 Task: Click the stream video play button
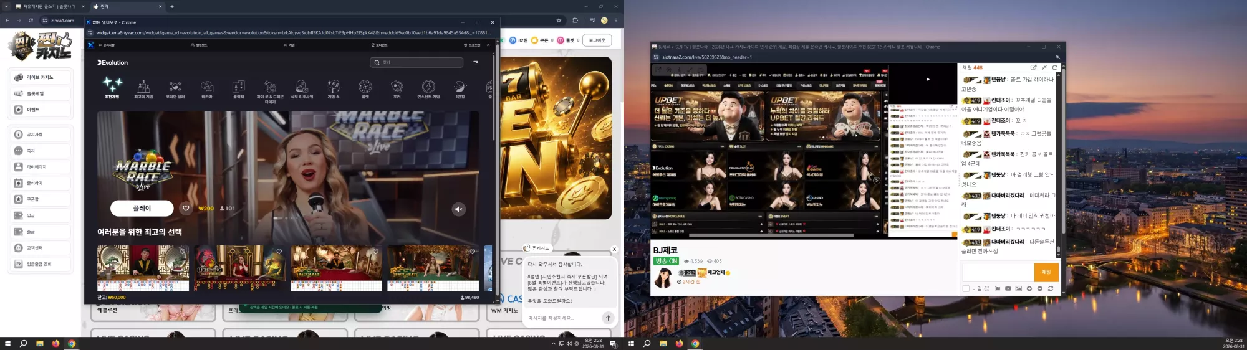pos(928,79)
